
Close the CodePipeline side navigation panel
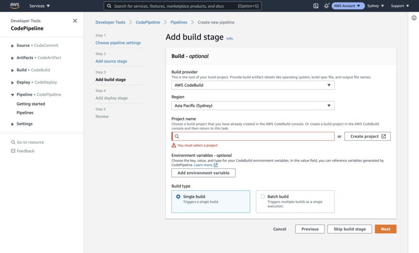tap(75, 21)
